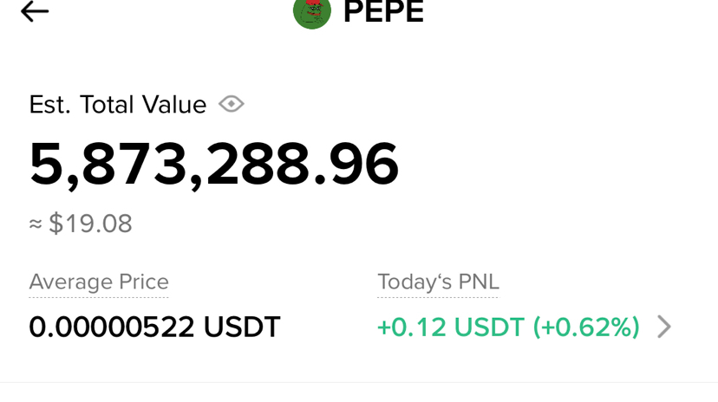Open Today's PNL details via chevron
The image size is (718, 402).
pyautogui.click(x=664, y=327)
